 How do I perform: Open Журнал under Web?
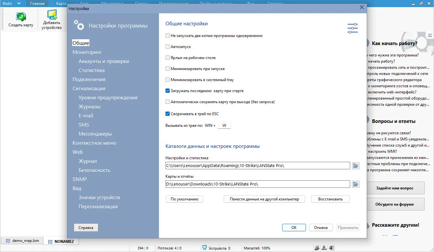88,161
